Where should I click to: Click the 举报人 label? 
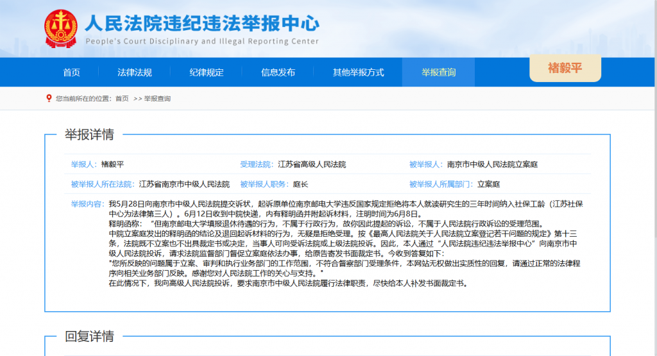click(x=84, y=165)
